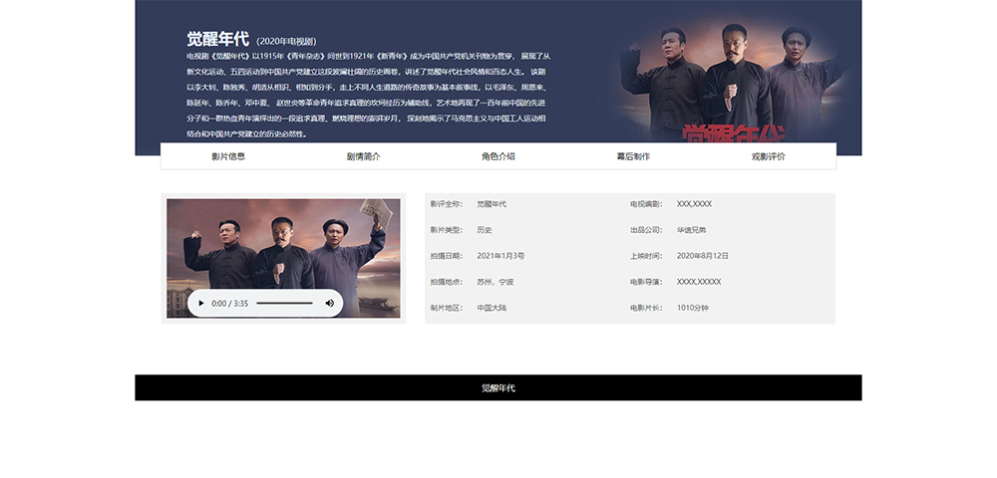Image resolution: width=997 pixels, height=478 pixels.
Task: Go to the 幕后制作 tab
Action: coord(633,156)
